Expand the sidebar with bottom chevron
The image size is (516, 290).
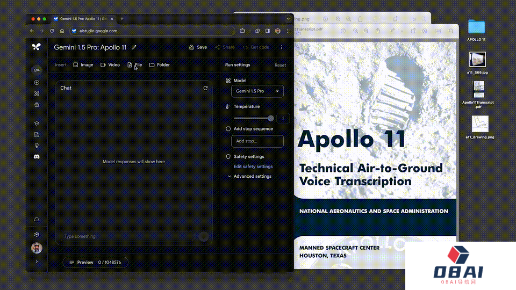37,262
